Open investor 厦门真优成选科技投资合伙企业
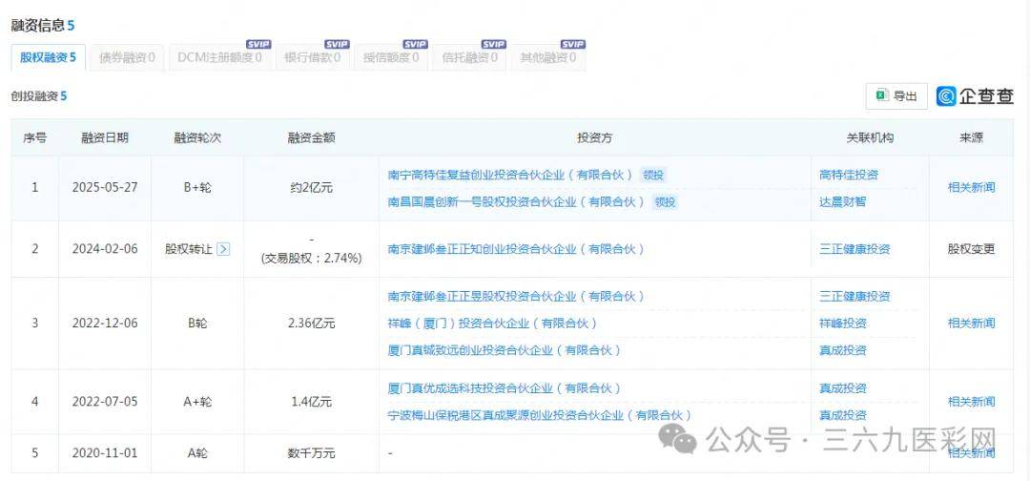This screenshot has height=481, width=1030. point(505,388)
